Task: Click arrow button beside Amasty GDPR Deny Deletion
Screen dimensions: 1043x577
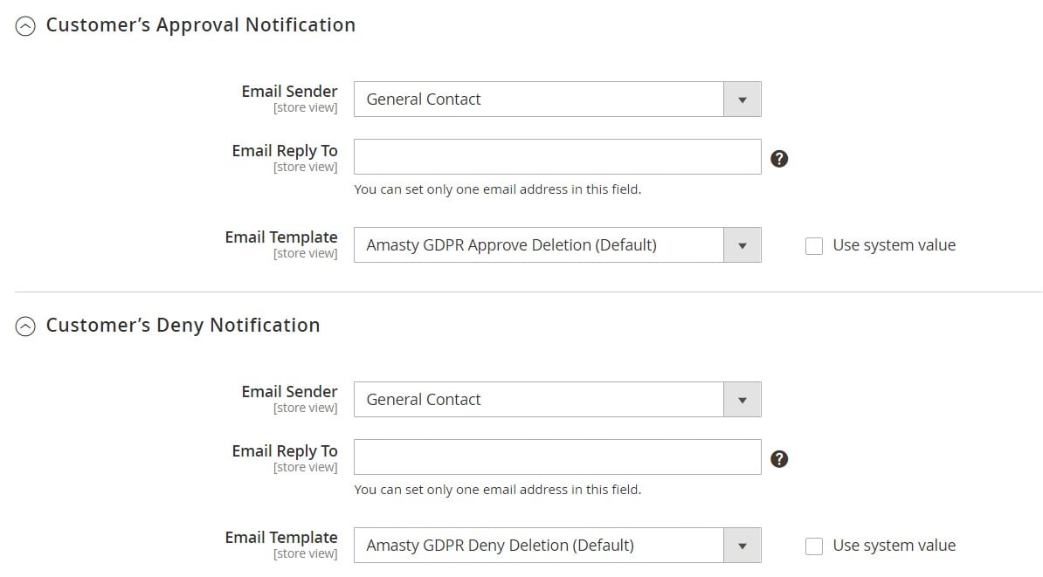Action: click(743, 546)
